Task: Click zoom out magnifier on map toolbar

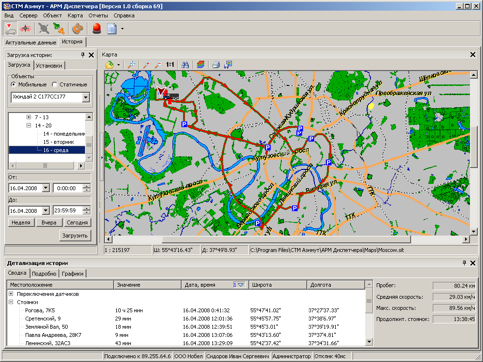Action: (158, 64)
